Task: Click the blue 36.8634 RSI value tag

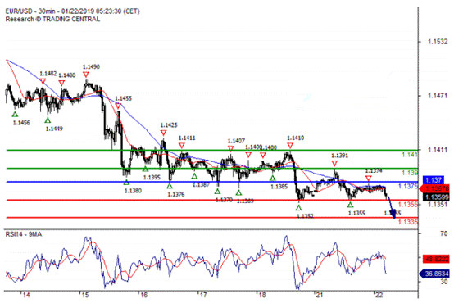Action: 434,274
